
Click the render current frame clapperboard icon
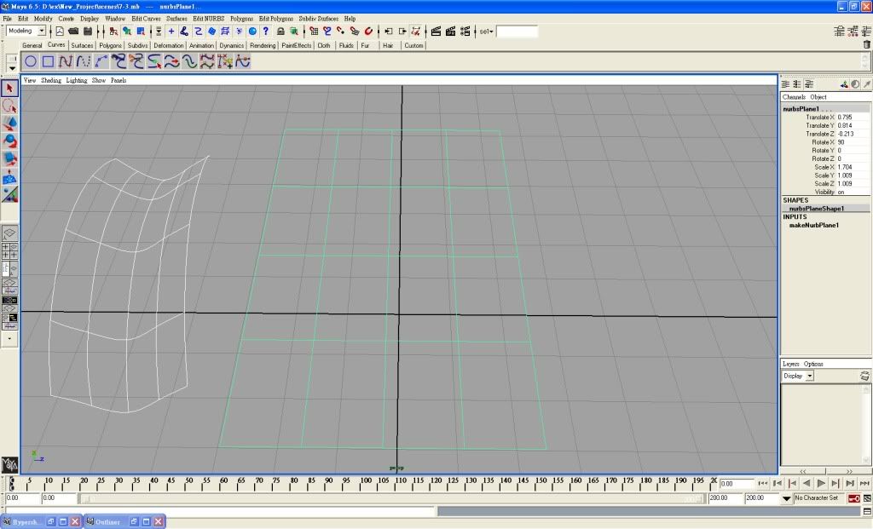coord(436,32)
